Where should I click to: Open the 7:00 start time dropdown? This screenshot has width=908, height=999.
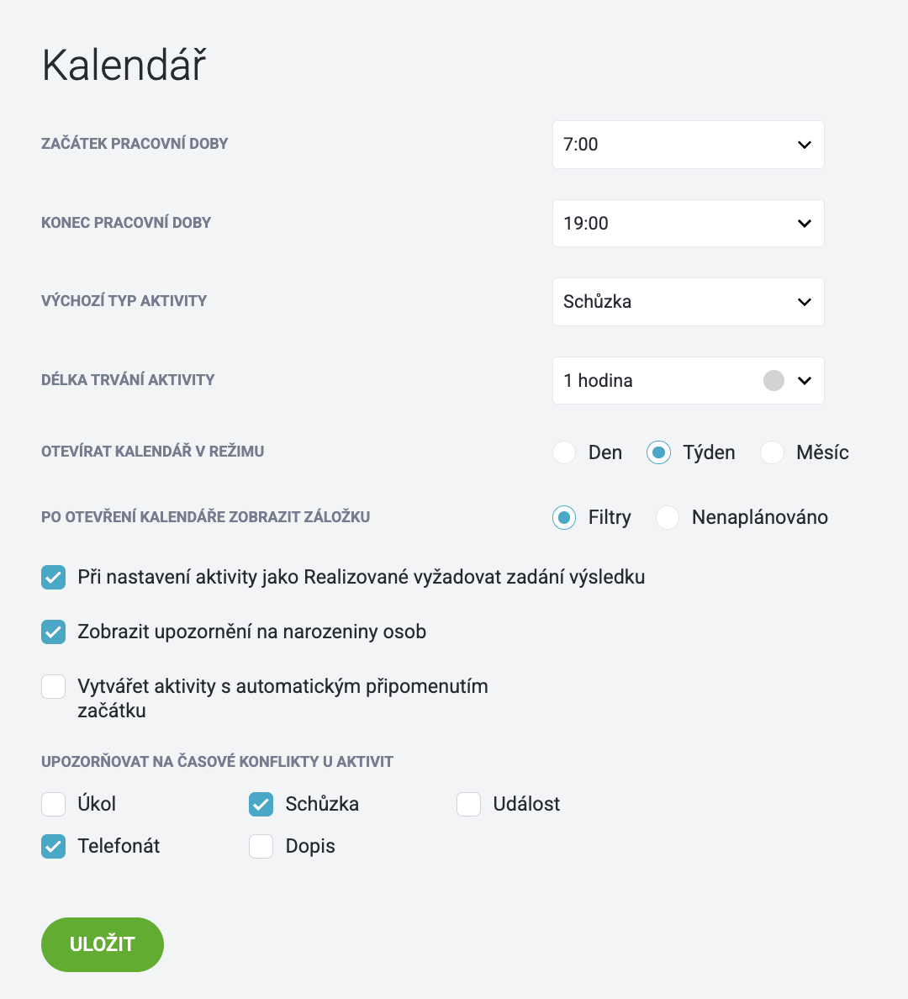689,145
